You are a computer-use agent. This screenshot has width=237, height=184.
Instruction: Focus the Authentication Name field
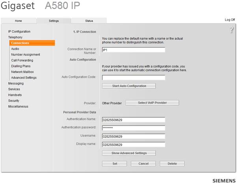134,120
